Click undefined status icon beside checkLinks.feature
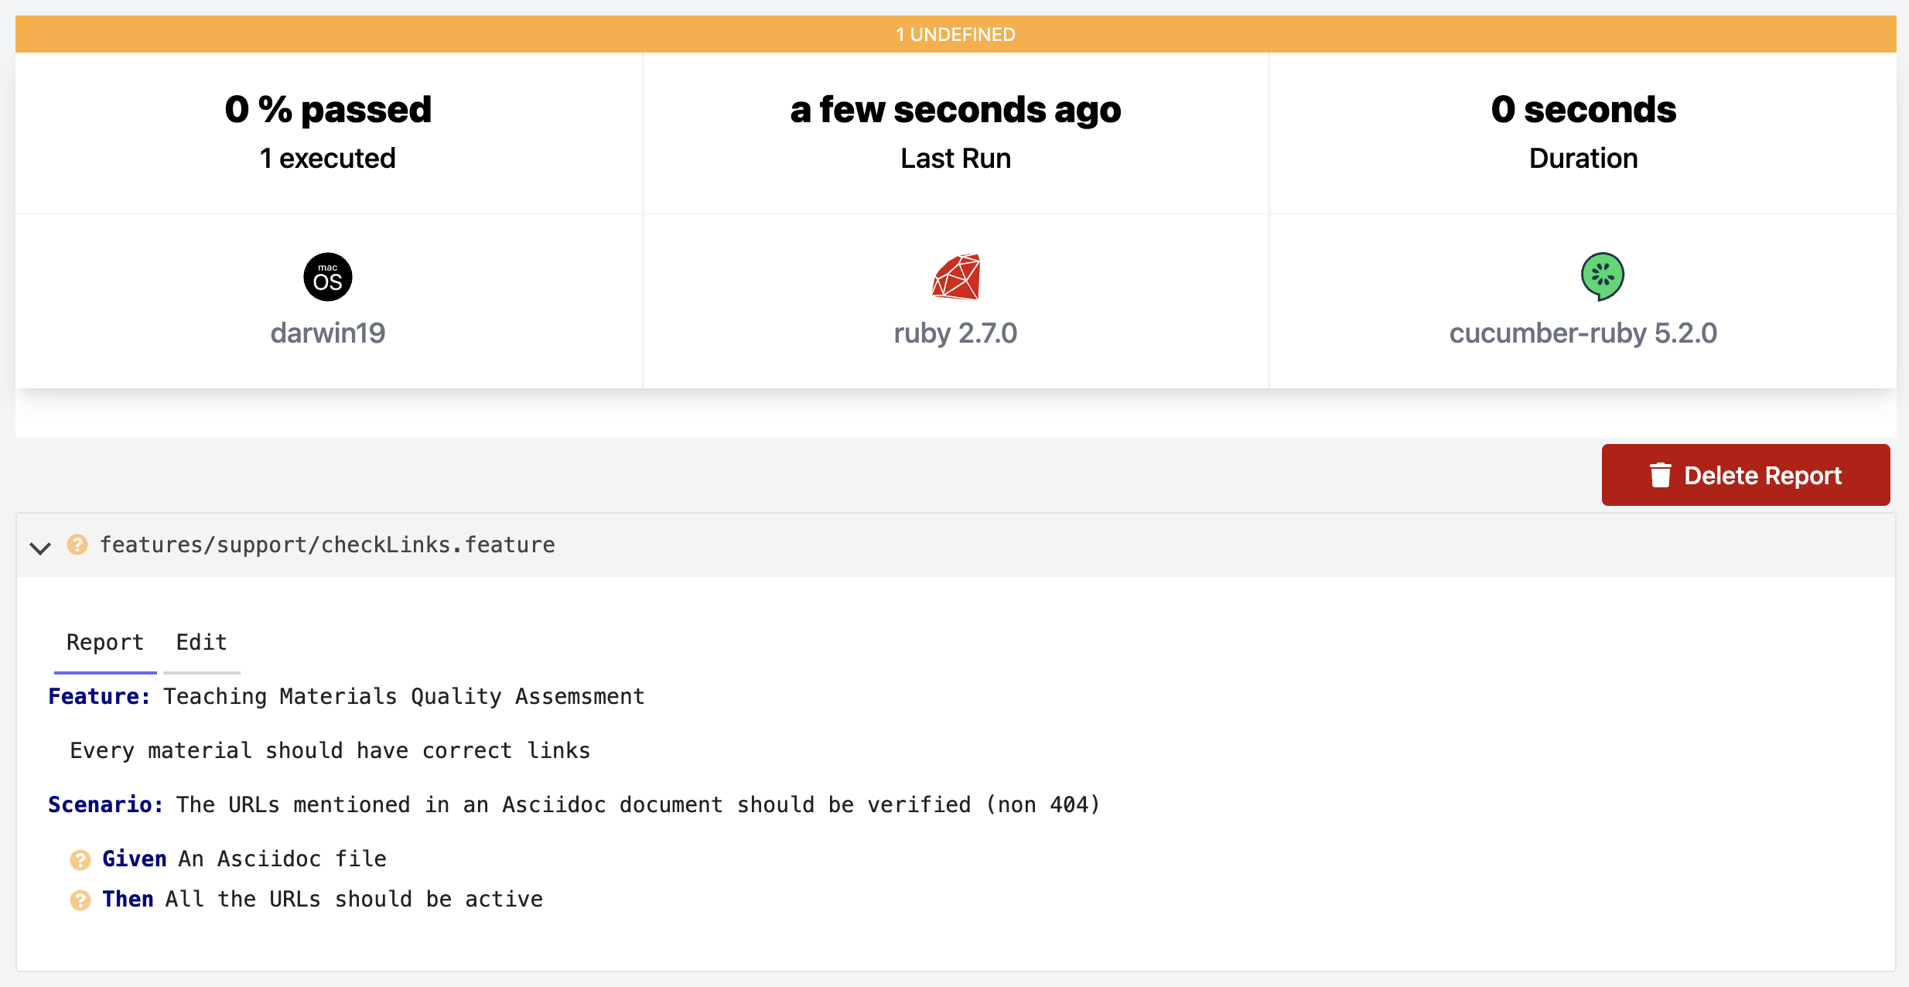 77,545
